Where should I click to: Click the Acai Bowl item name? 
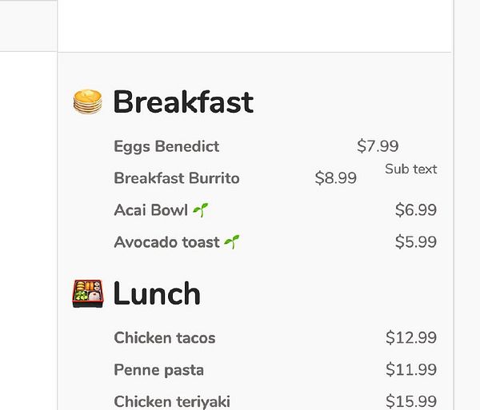[151, 210]
